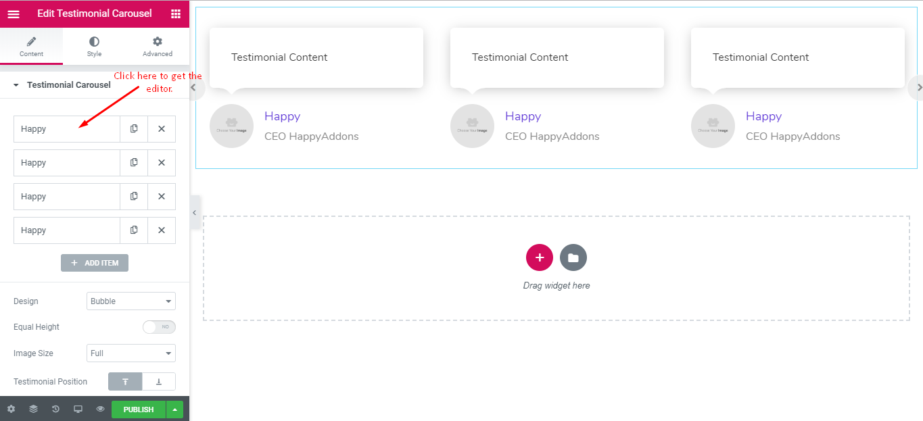The width and height of the screenshot is (923, 421).
Task: Open the hamburger menu in panel header
Action: [14, 14]
